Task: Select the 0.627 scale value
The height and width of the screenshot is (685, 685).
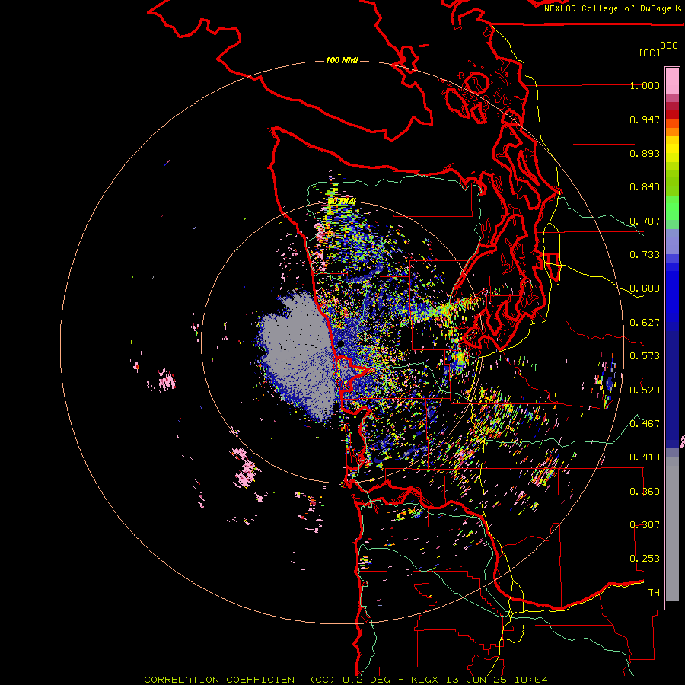Action: (645, 323)
